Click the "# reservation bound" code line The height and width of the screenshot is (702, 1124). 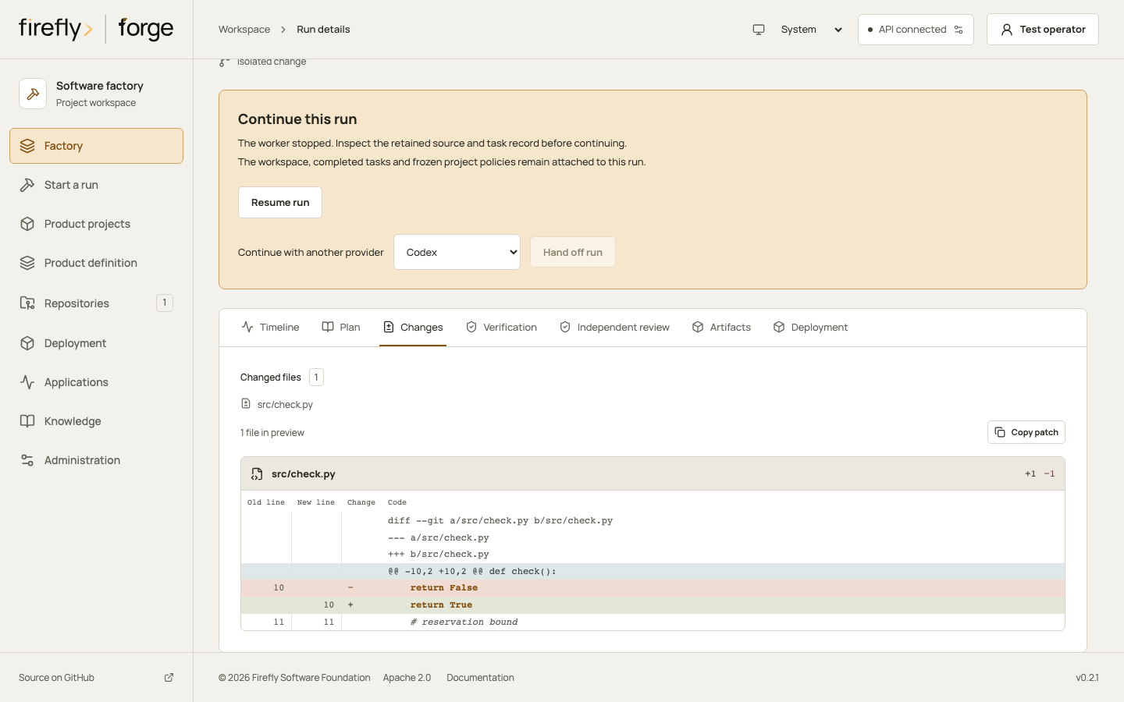click(x=653, y=622)
